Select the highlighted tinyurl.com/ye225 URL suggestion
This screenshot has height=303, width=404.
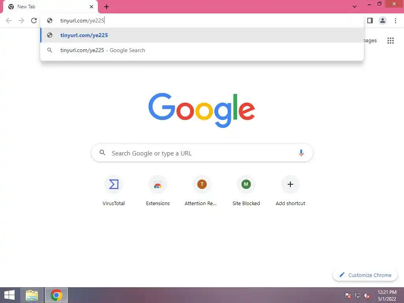click(202, 35)
